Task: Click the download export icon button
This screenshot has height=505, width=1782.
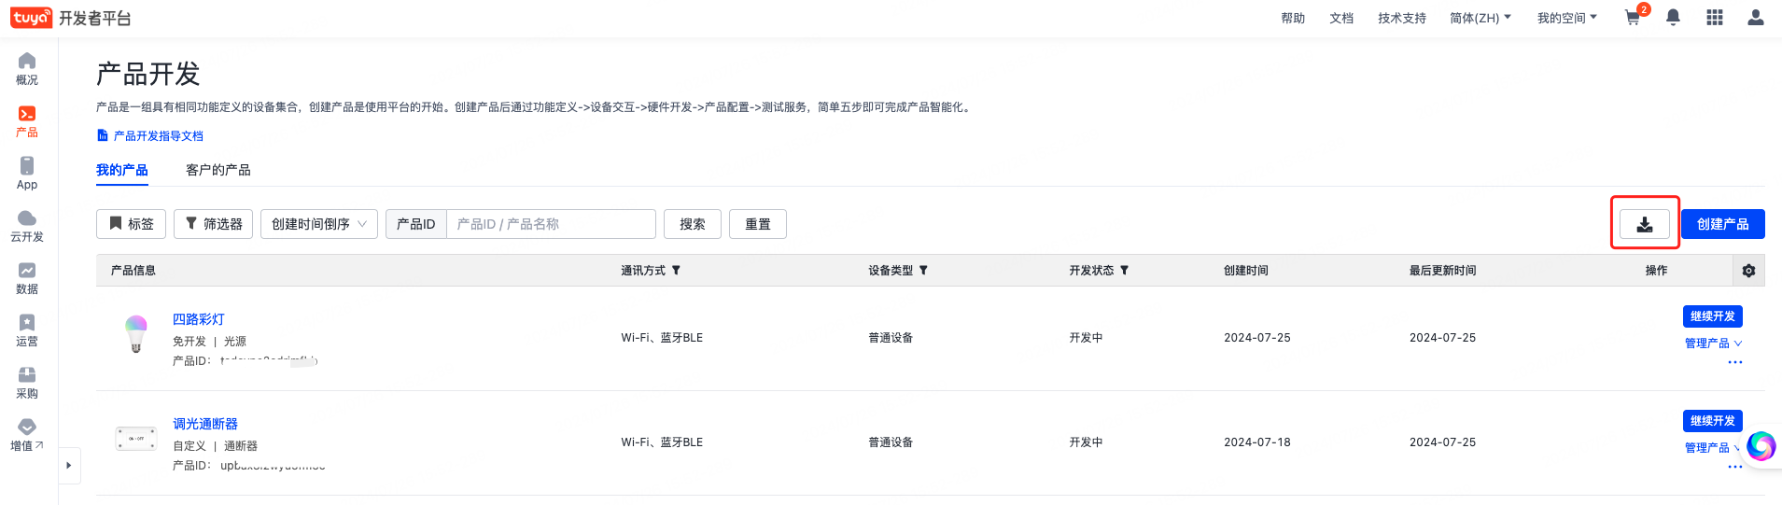Action: 1644,224
